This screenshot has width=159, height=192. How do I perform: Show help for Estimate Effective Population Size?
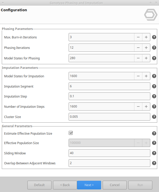(x=154, y=133)
